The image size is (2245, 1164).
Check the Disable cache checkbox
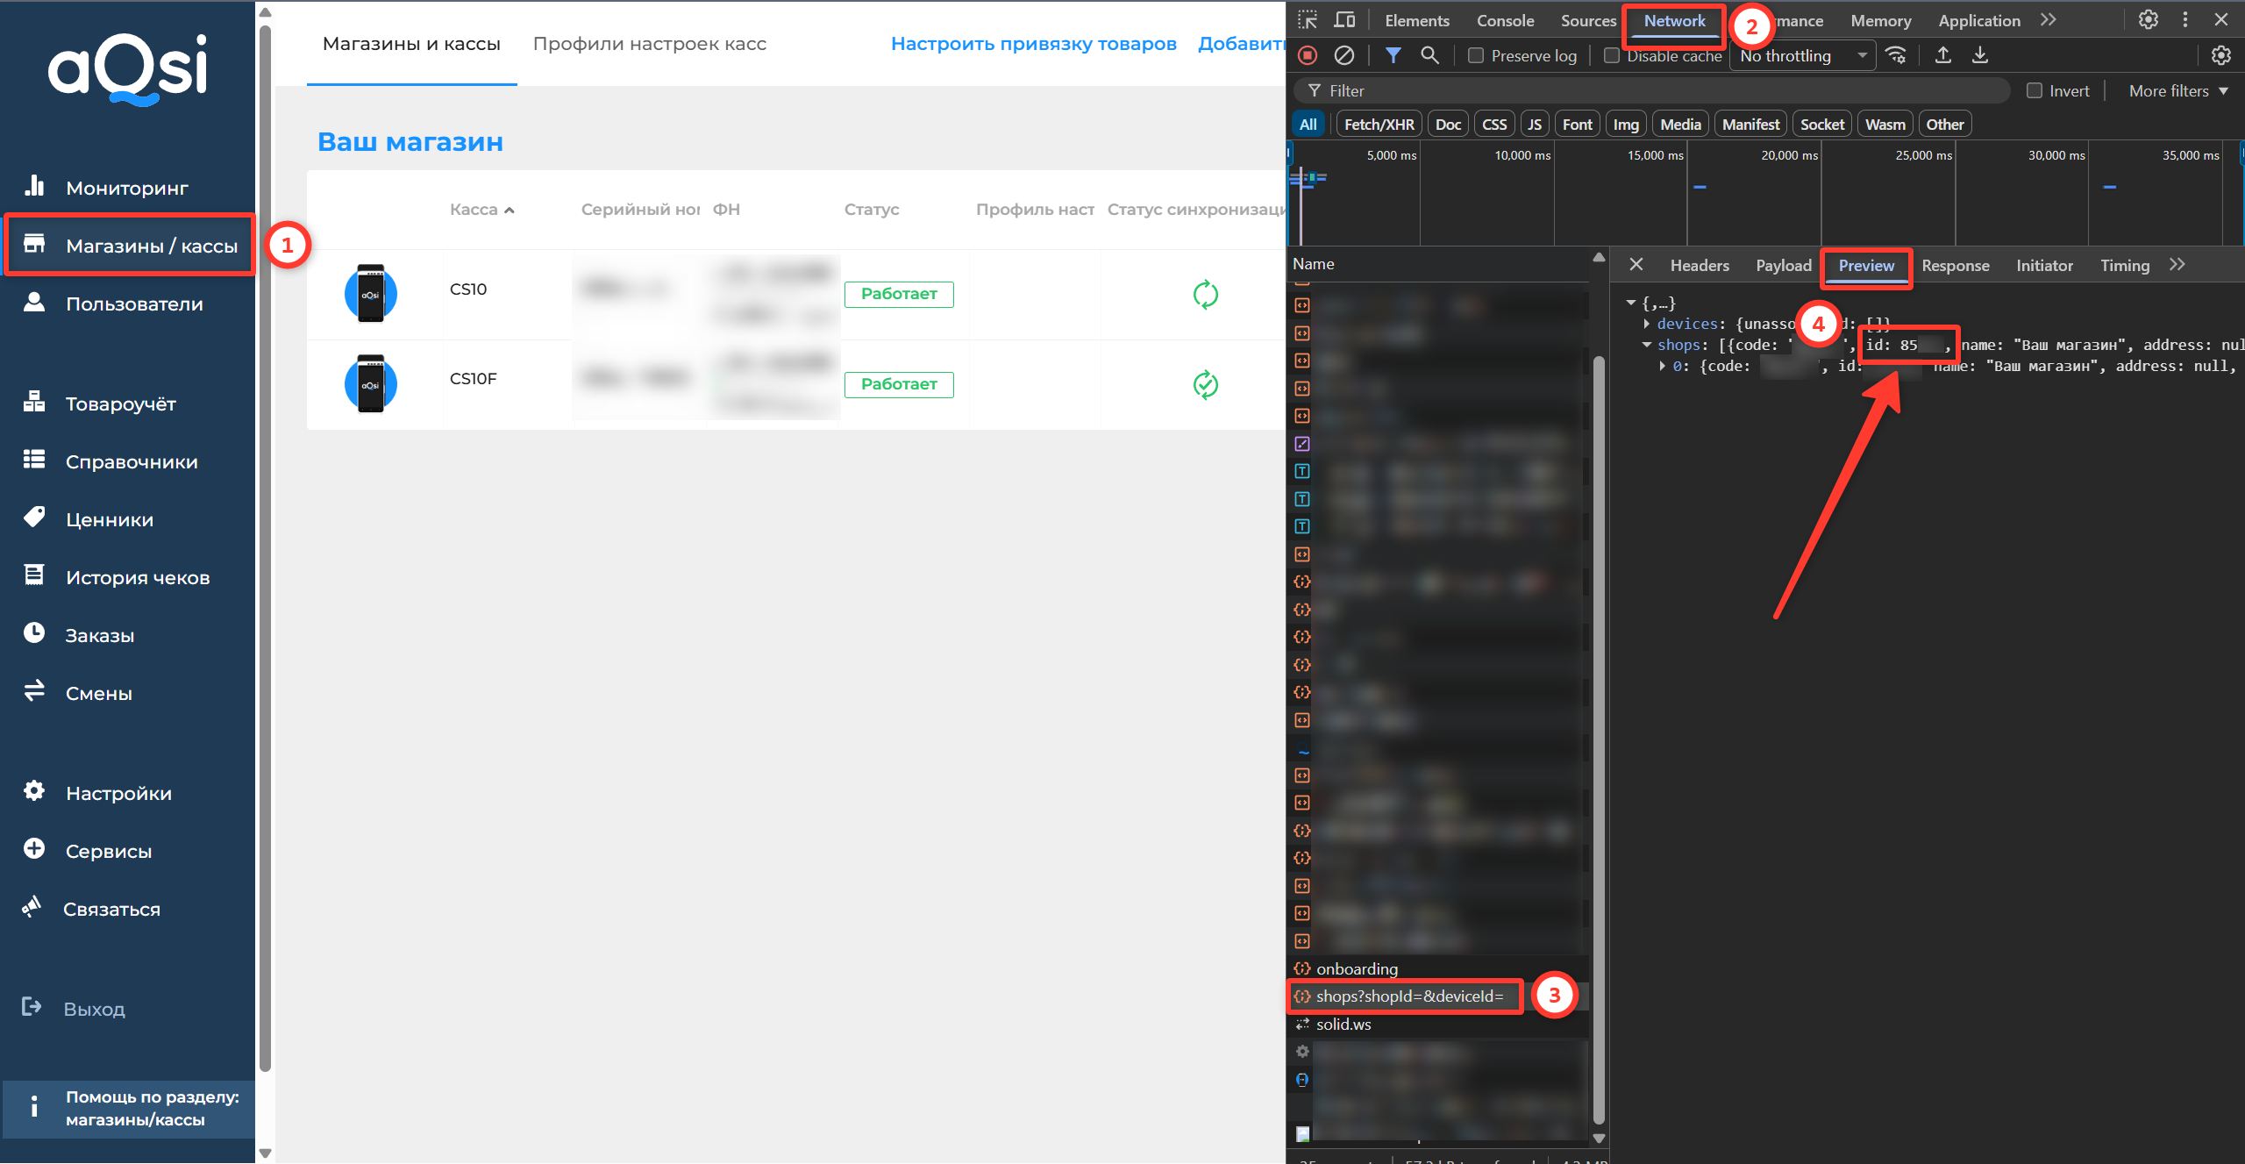(x=1612, y=55)
